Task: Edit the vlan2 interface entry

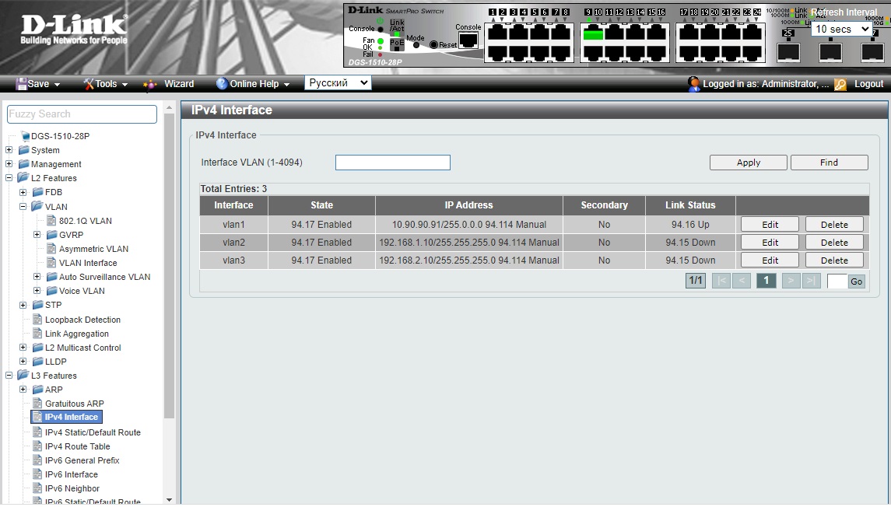Action: [x=770, y=243]
